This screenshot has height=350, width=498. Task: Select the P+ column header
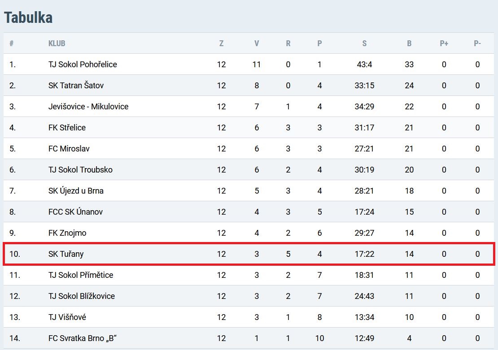click(x=444, y=43)
